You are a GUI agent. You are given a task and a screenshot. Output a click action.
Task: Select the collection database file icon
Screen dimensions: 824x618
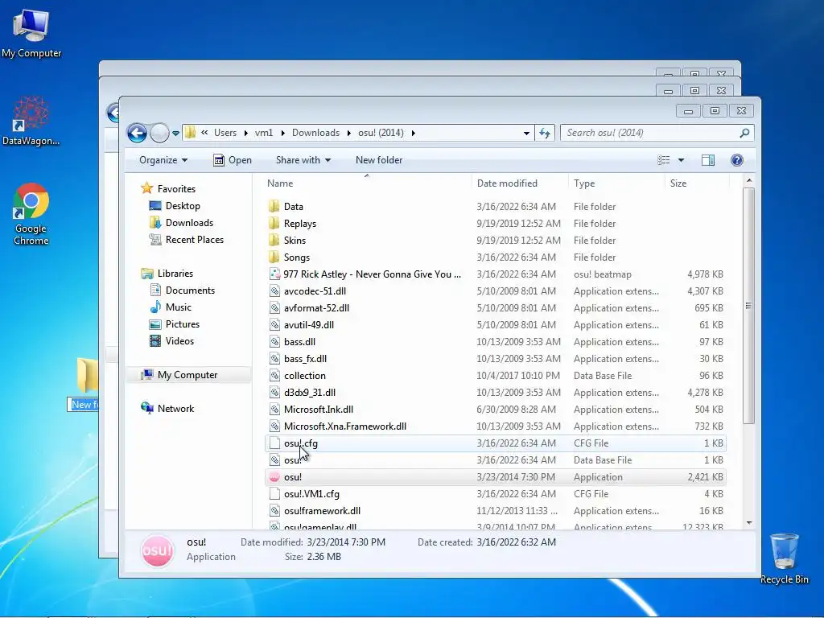coord(274,375)
